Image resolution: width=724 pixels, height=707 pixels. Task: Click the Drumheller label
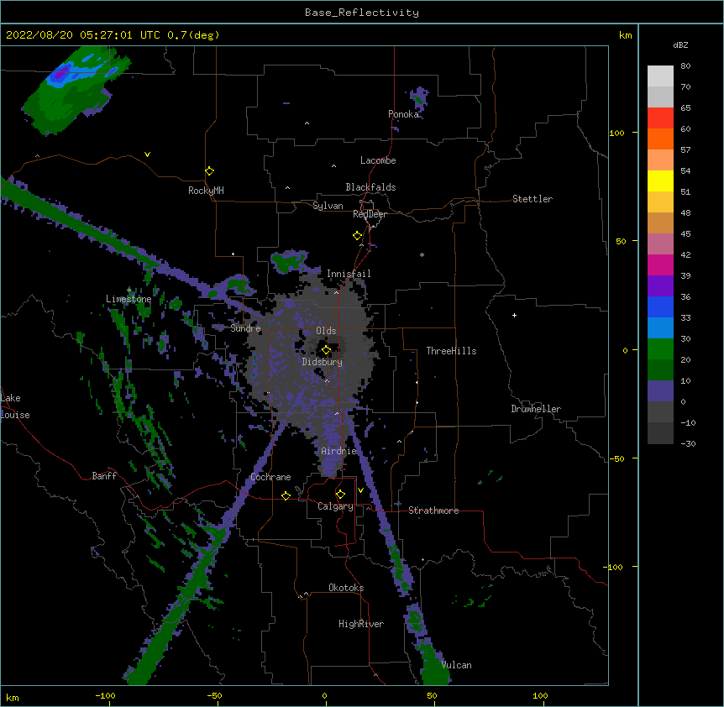pos(536,409)
